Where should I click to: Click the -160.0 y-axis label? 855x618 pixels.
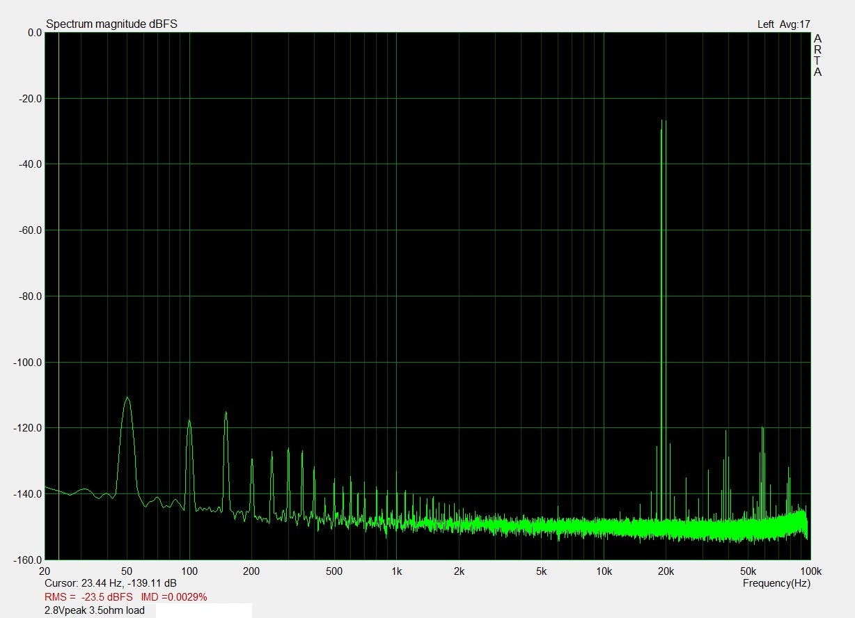click(x=28, y=560)
